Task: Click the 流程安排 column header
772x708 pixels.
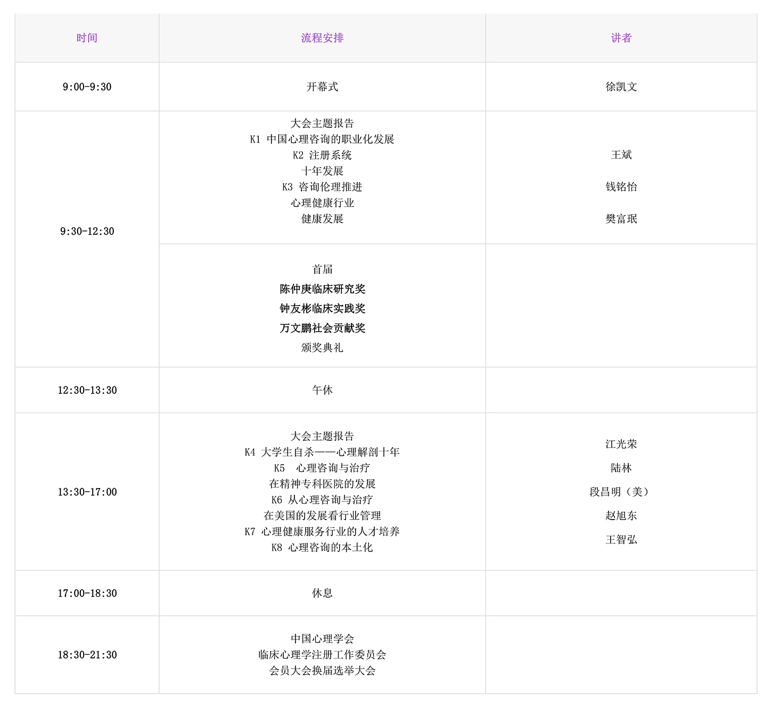Action: click(322, 38)
